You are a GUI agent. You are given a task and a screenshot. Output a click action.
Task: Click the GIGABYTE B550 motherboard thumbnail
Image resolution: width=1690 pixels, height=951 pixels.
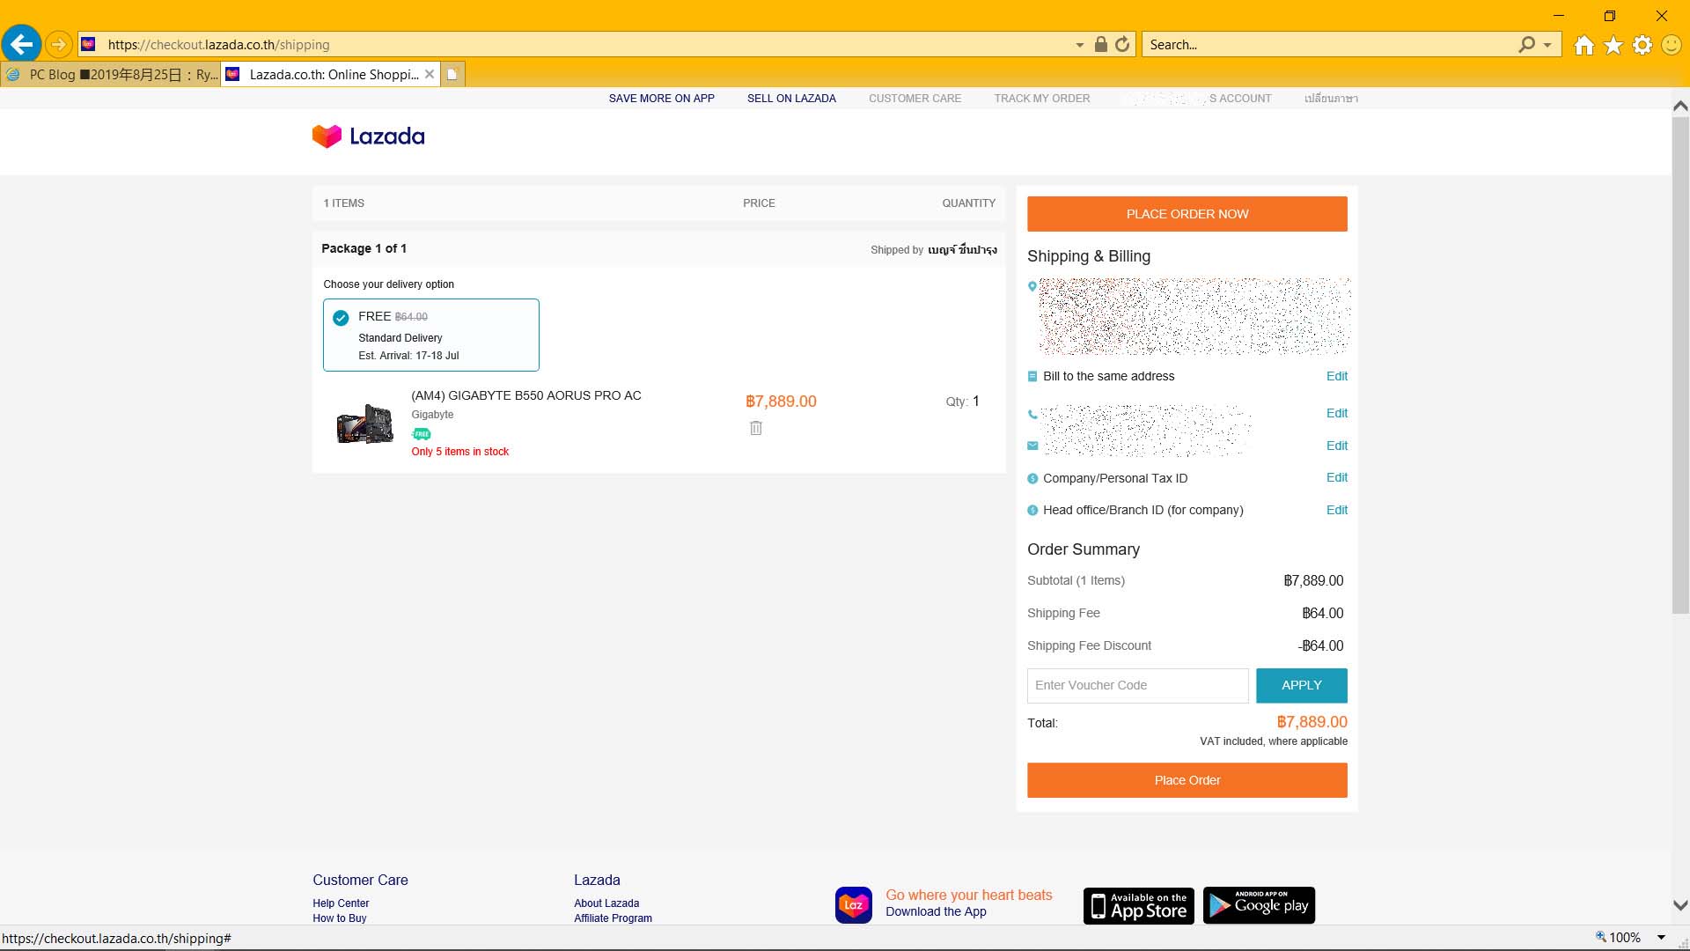(364, 424)
